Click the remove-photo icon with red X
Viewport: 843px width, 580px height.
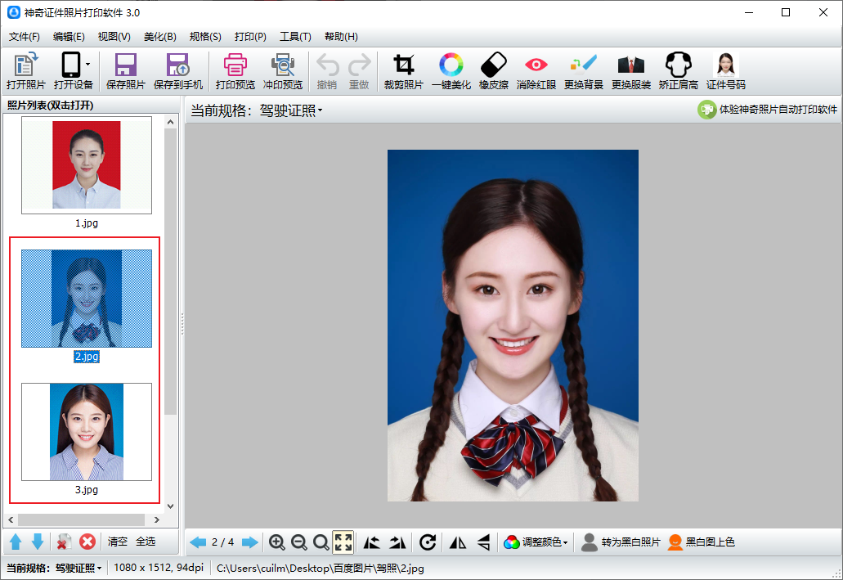coord(64,542)
